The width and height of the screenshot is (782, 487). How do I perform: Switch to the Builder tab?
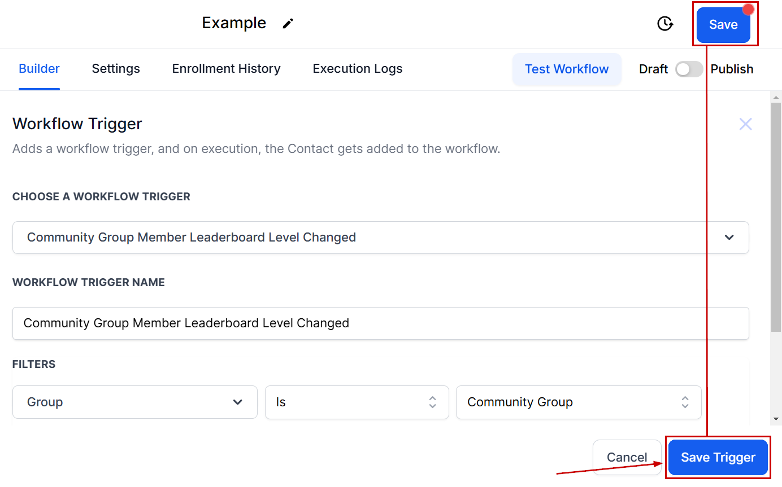click(x=39, y=69)
